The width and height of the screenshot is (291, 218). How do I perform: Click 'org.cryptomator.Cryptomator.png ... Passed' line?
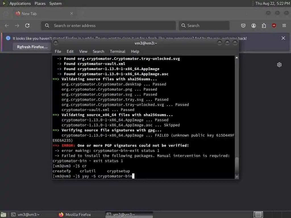[x=109, y=89]
